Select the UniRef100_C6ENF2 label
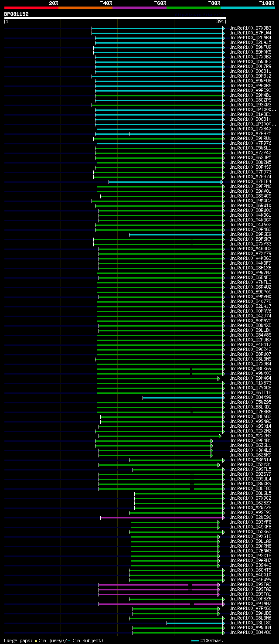Screen dimensions: 279x644 [x=250, y=277]
